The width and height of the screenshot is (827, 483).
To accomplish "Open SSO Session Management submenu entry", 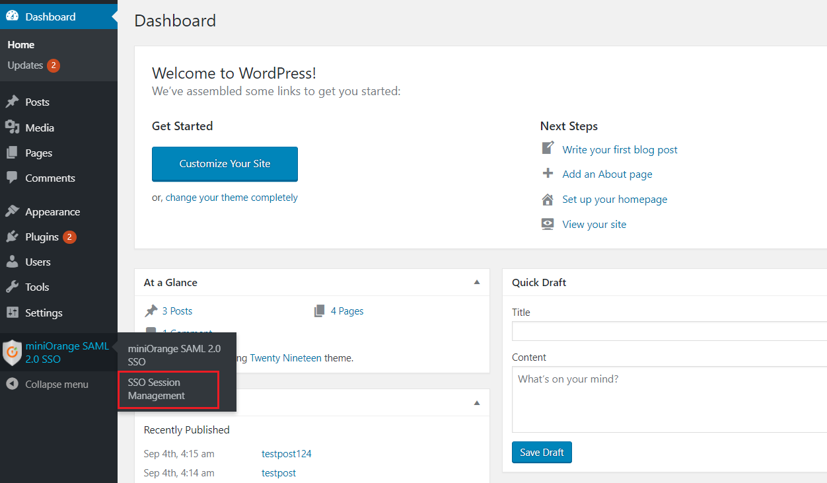I will (167, 389).
